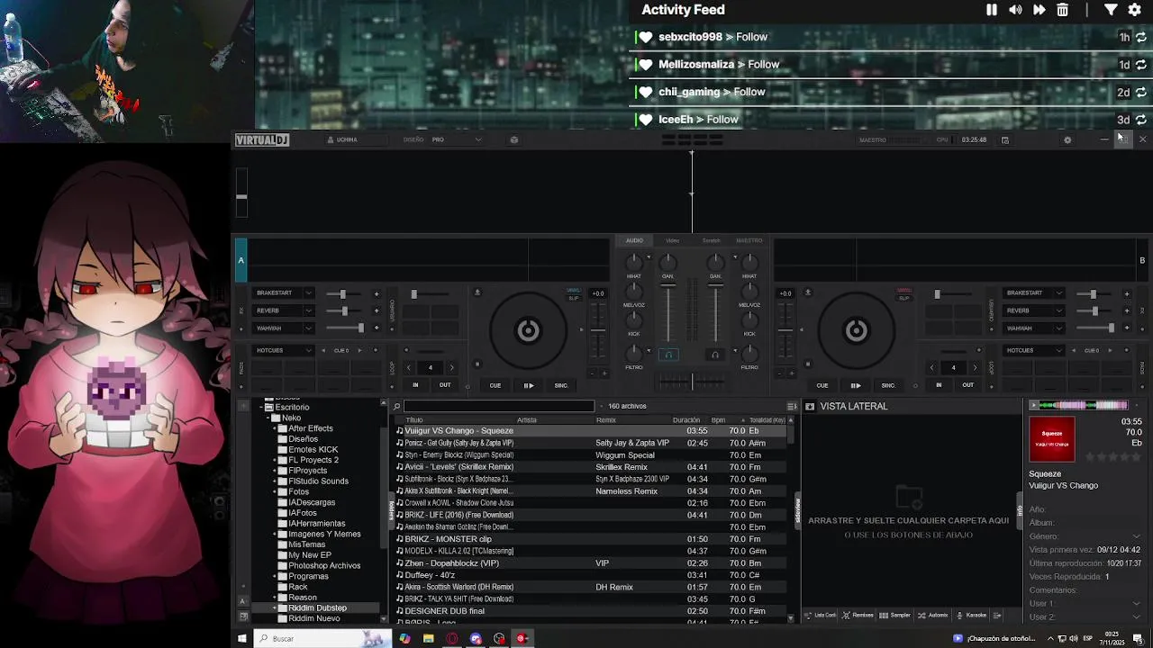Click deck B CUE button
The image size is (1153, 648).
point(822,385)
